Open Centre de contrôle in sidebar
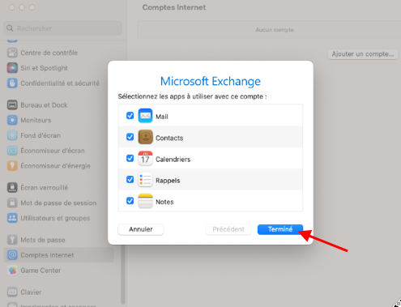The image size is (401, 307). pos(58,53)
